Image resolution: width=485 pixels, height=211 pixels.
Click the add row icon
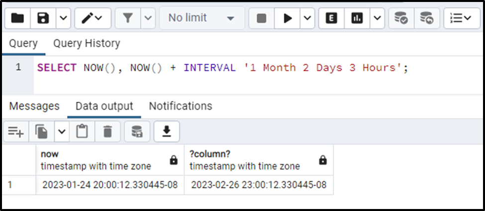(16, 132)
